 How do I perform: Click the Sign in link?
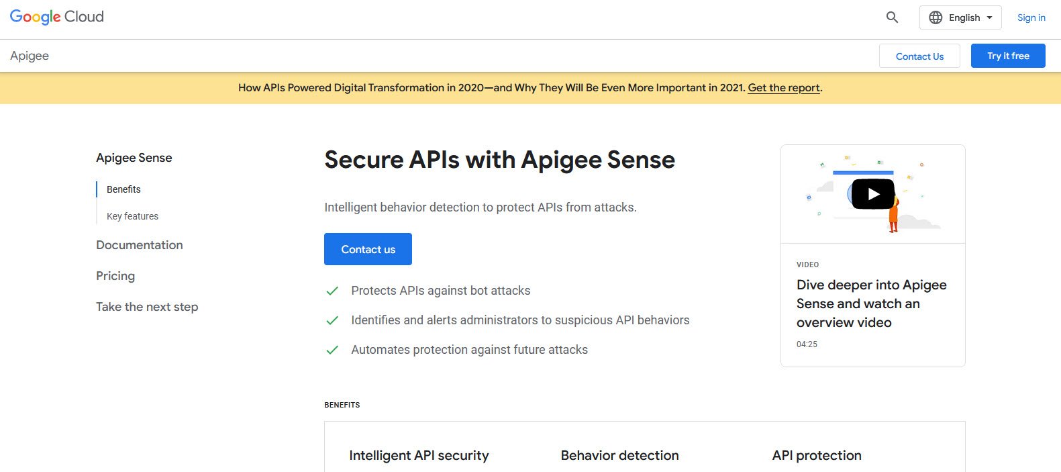(x=1031, y=17)
